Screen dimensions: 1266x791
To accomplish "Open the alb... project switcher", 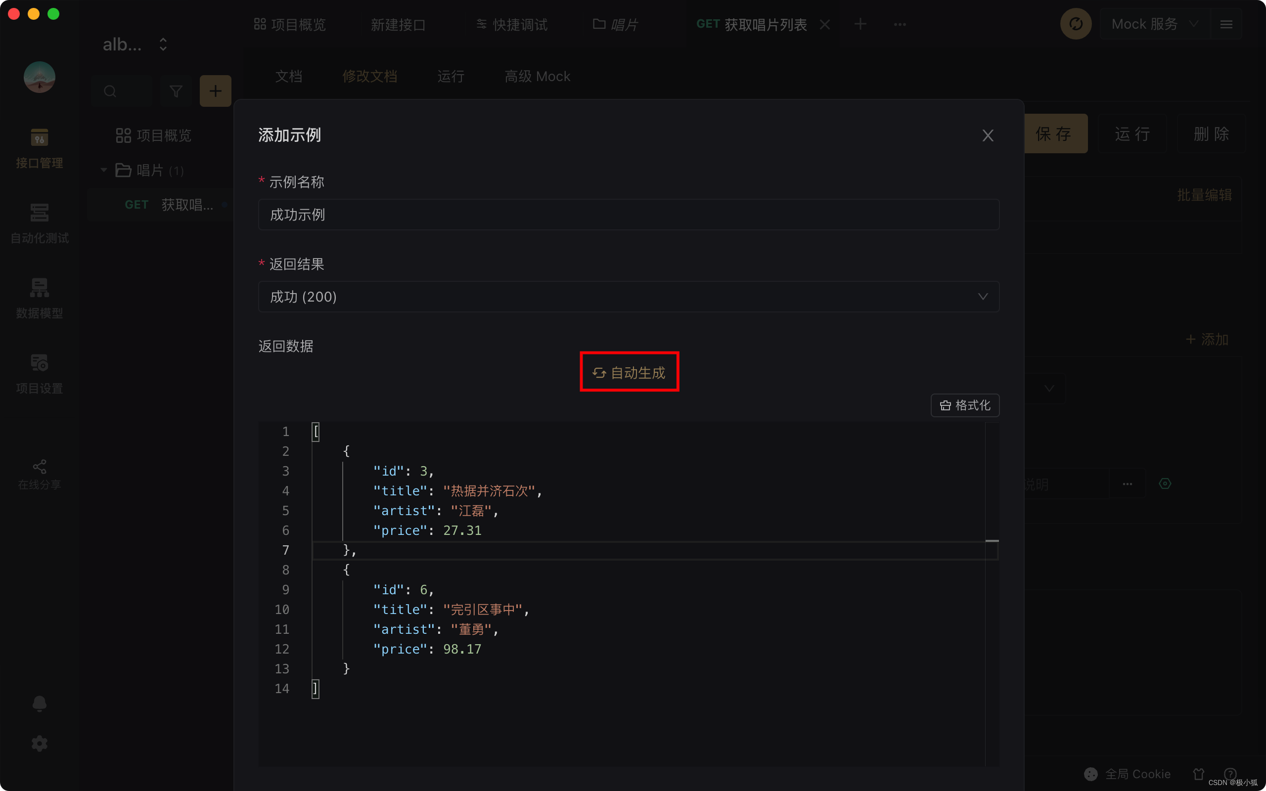I will (135, 44).
